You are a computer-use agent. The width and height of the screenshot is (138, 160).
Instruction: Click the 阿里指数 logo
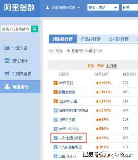tap(19, 7)
